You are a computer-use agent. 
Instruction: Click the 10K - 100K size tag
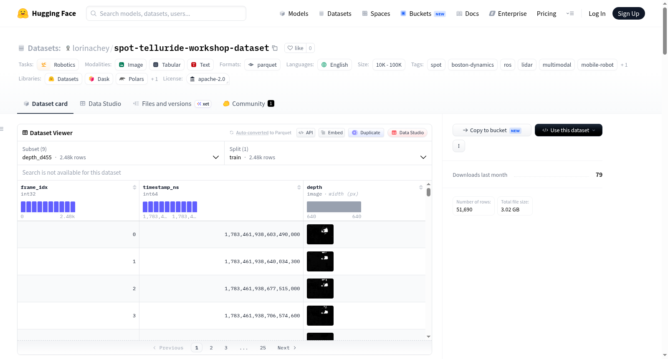[389, 65]
